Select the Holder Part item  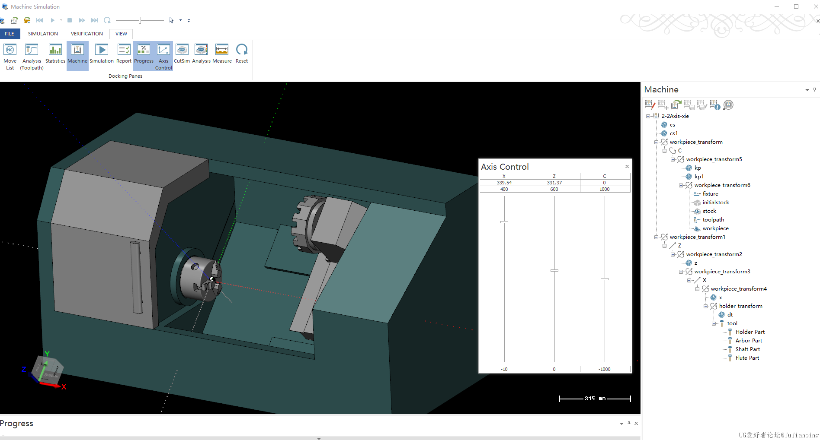(750, 332)
